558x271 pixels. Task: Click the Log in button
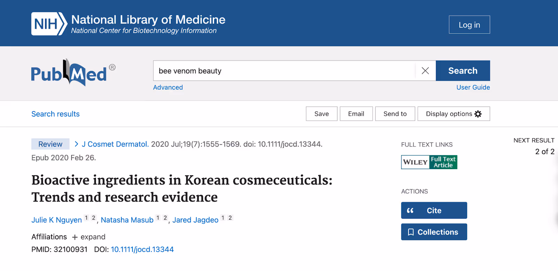pyautogui.click(x=469, y=25)
